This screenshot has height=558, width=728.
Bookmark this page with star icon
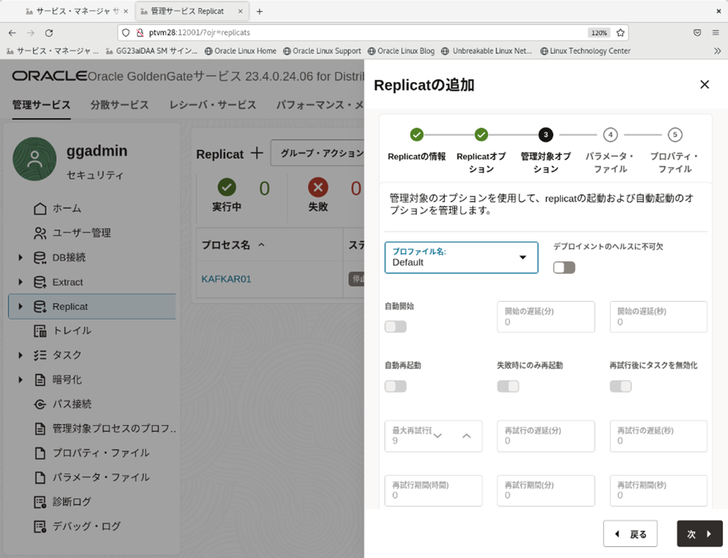click(x=620, y=32)
